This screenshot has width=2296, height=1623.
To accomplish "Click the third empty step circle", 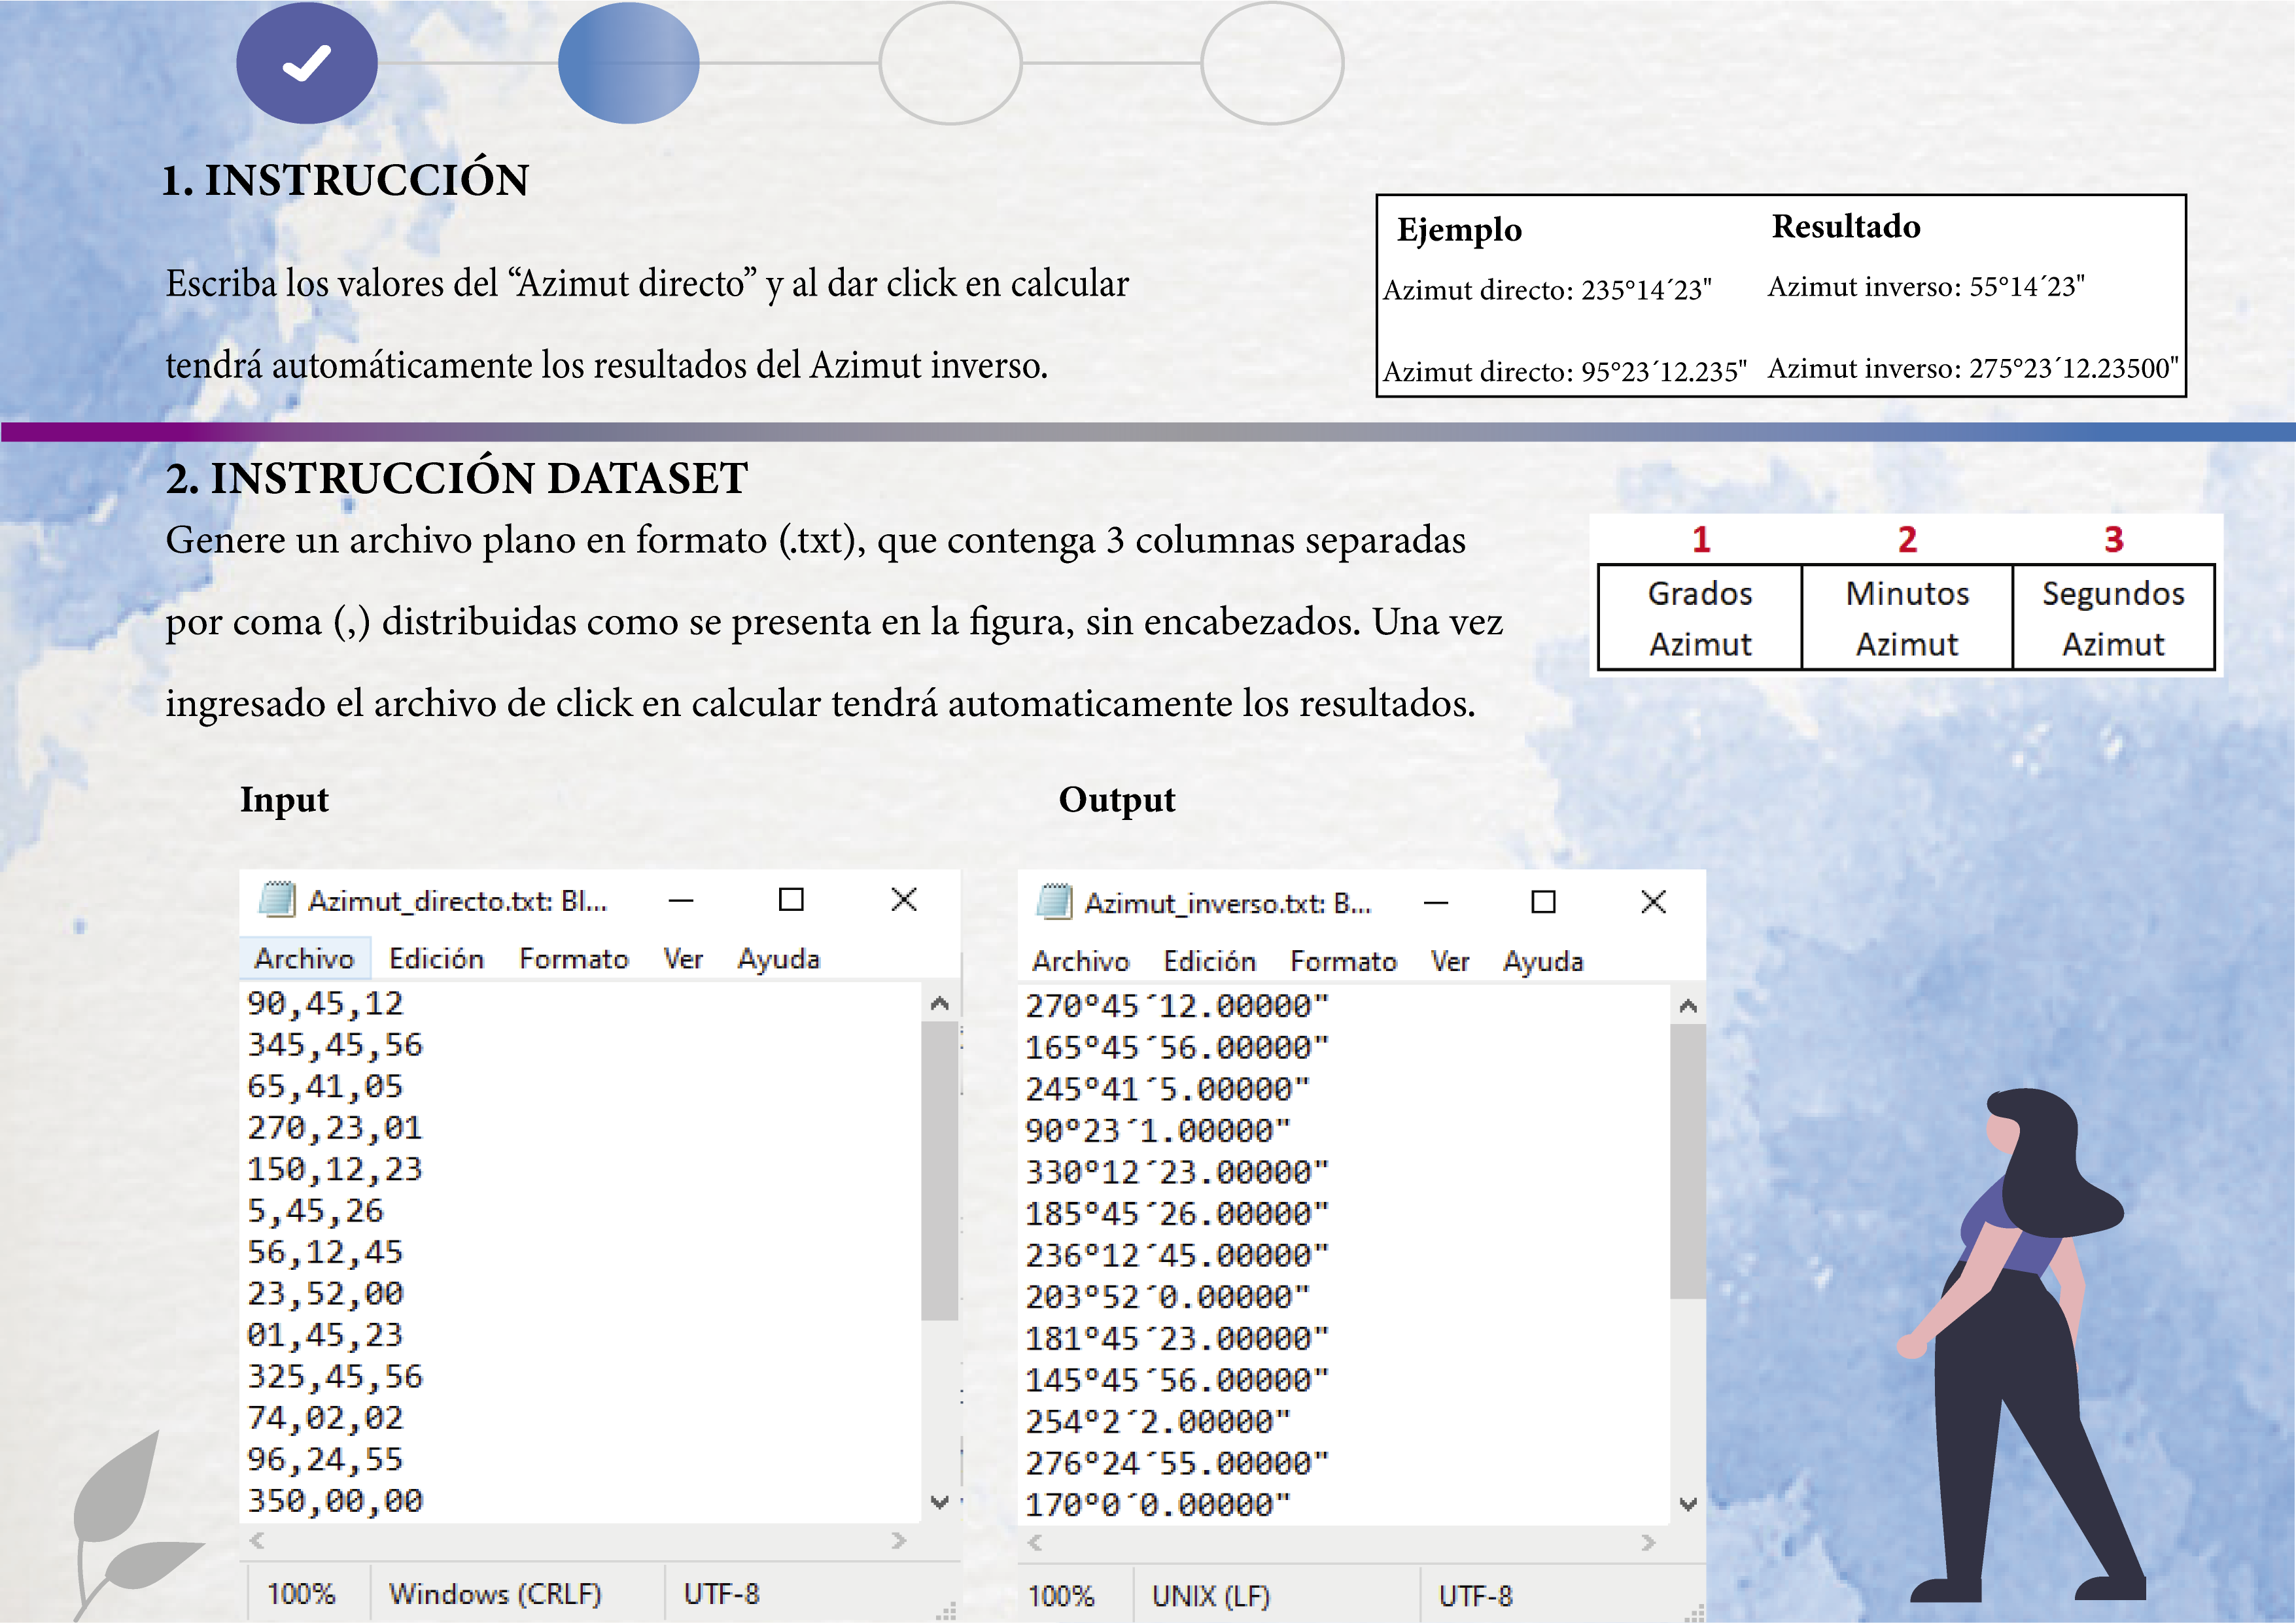I will 950,63.
